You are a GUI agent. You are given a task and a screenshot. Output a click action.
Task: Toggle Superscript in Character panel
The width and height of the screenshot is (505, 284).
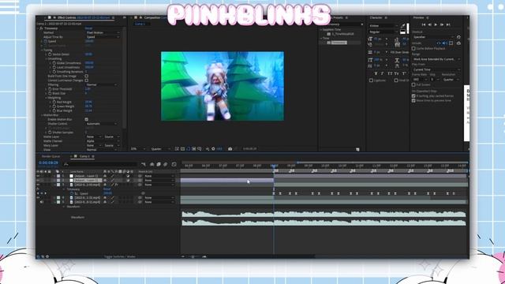click(x=403, y=73)
